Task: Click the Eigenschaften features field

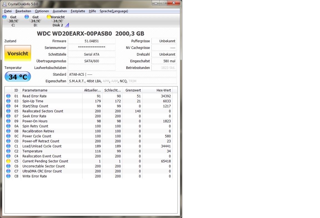Action: click(x=122, y=81)
